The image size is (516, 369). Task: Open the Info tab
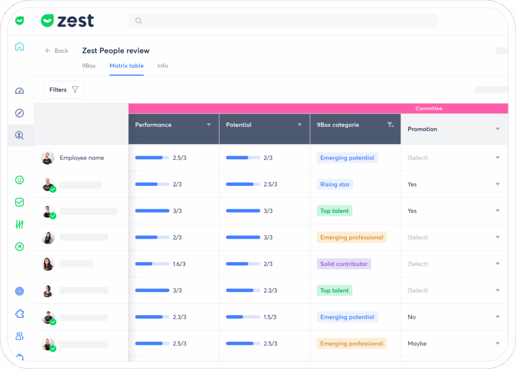[163, 66]
